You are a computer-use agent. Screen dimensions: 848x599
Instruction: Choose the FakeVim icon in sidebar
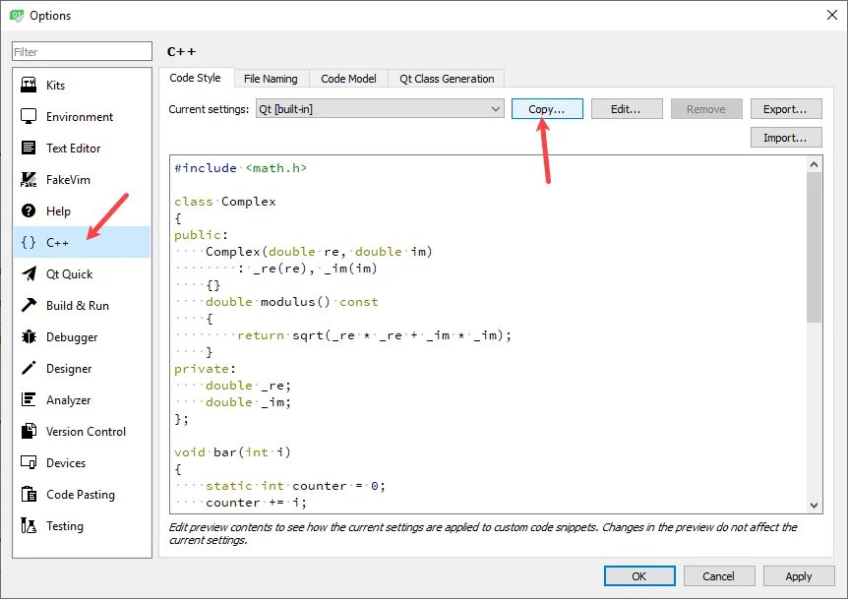pyautogui.click(x=29, y=179)
